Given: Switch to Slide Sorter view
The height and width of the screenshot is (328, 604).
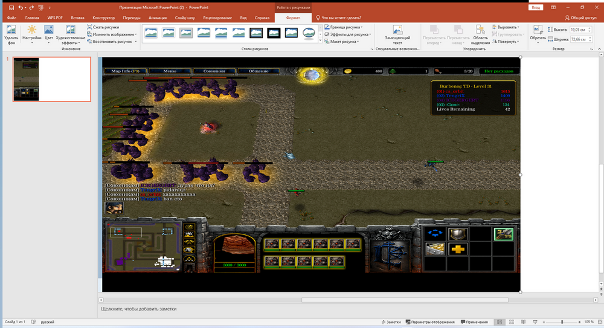Looking at the screenshot, I should pyautogui.click(x=512, y=322).
